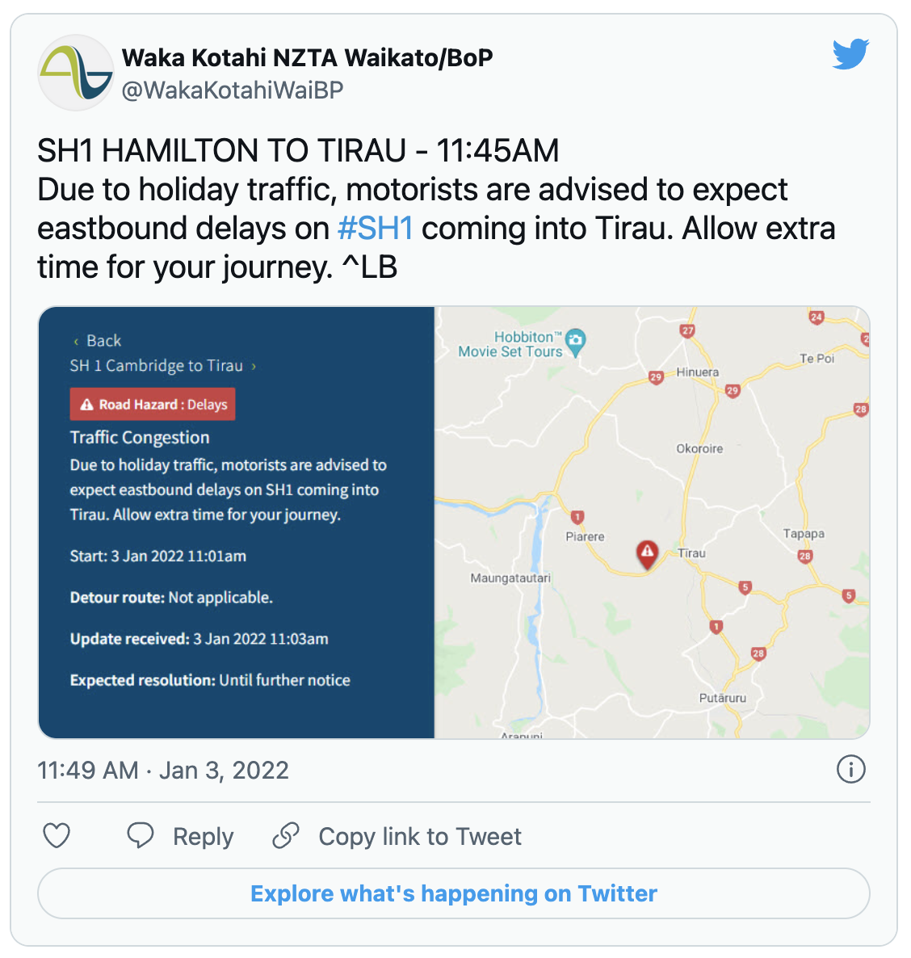Click the Waka Kotahi profile avatar
The image size is (911, 958).
point(76,73)
